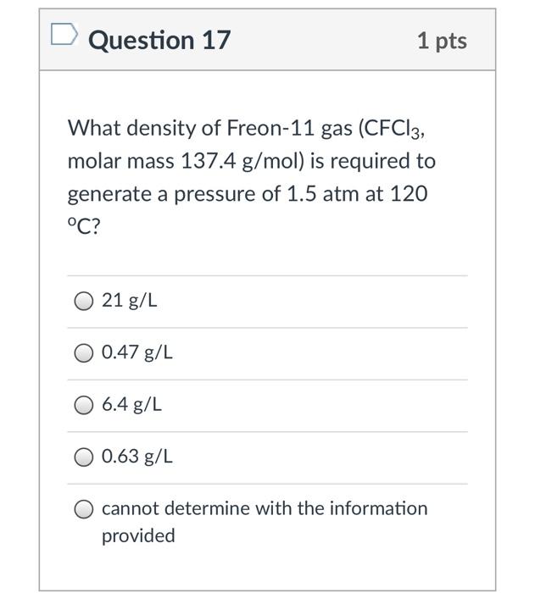
Task: Flag Question 17 using the flag icon
Action: (63, 36)
